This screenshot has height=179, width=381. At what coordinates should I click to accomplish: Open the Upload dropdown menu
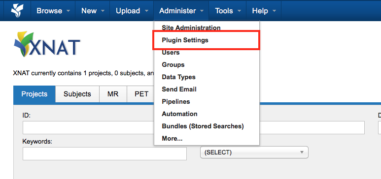coord(132,11)
